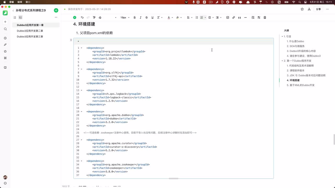Jump to outline item 课程软件版本
Image resolution: width=335 pixels, height=188 pixels.
pyautogui.click(x=295, y=70)
